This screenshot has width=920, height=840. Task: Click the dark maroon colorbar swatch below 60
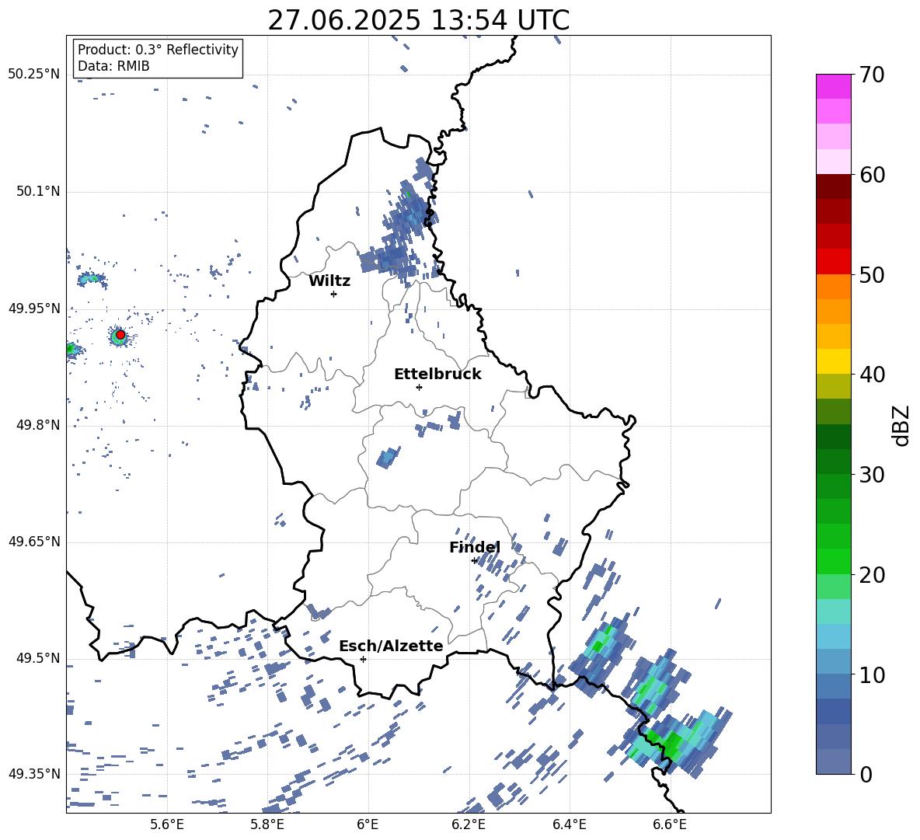pos(833,186)
